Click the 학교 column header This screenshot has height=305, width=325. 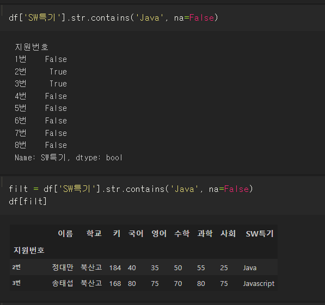94,234
